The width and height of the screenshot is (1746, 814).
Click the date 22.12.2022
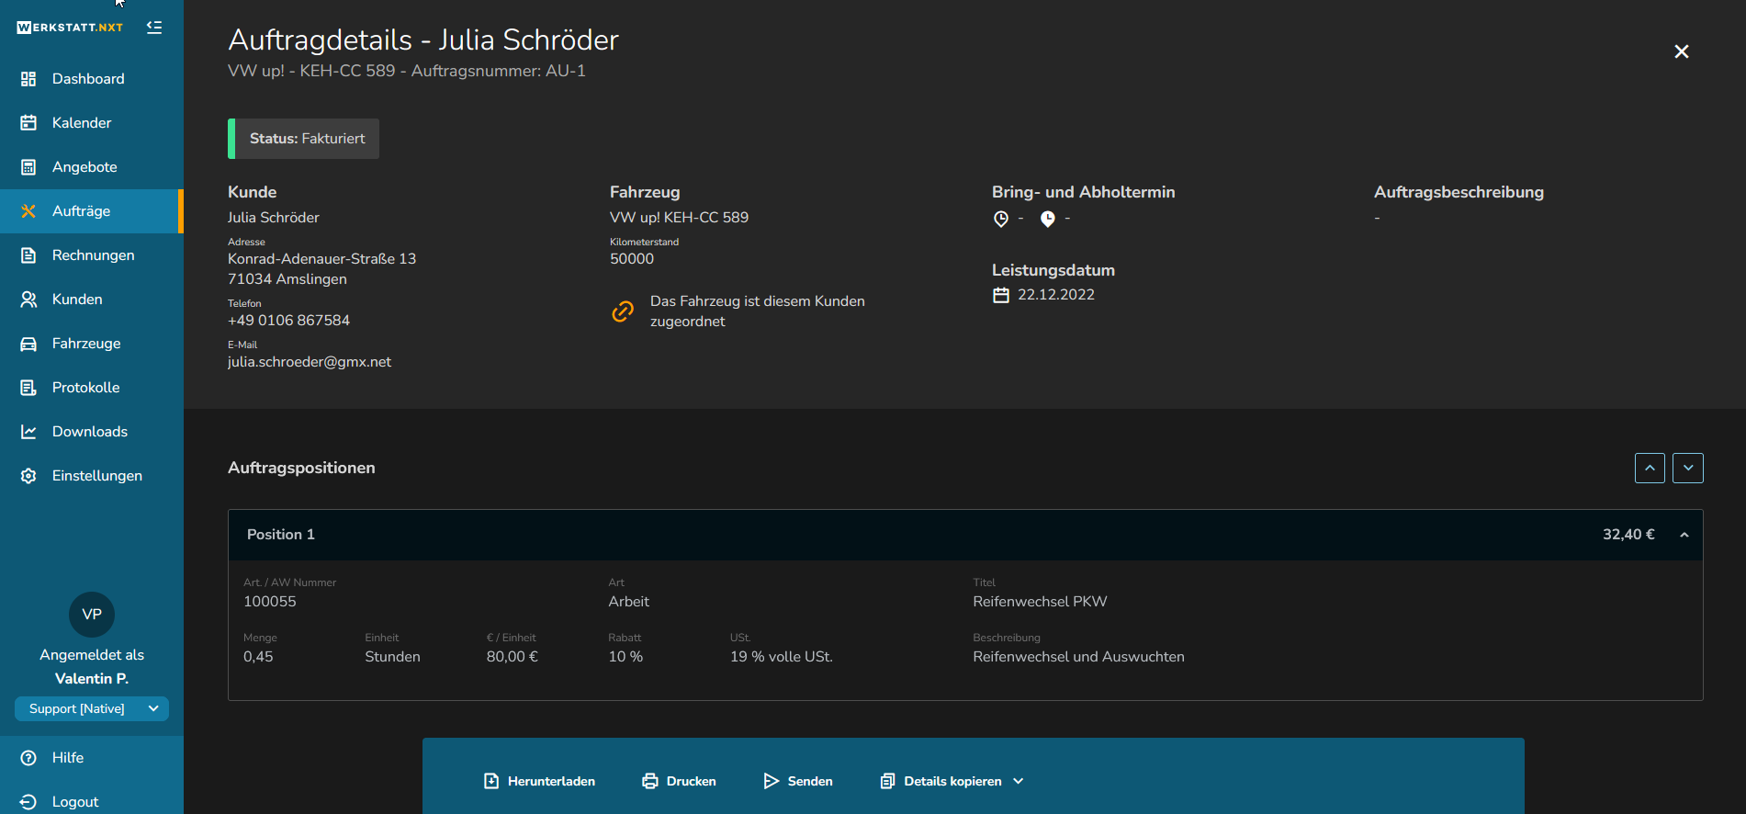(x=1056, y=295)
